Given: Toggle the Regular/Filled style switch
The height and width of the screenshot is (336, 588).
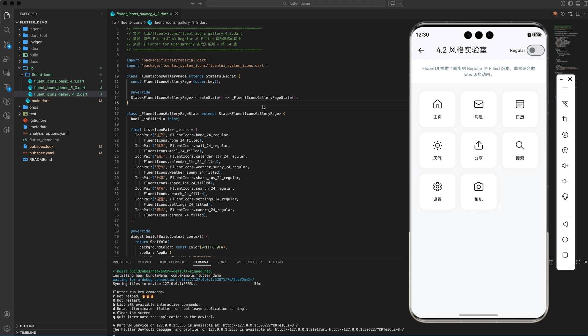Looking at the screenshot, I should pos(535,50).
